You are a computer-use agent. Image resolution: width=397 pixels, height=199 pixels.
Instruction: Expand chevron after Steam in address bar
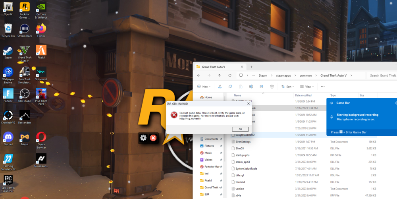pos(272,75)
